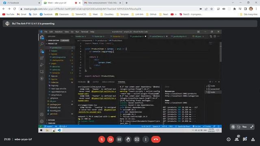
Task: Expand the OUTLINE section in VS Code
Action: [51, 120]
